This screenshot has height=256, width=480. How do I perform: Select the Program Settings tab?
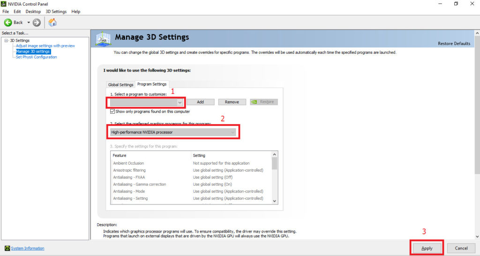click(152, 84)
